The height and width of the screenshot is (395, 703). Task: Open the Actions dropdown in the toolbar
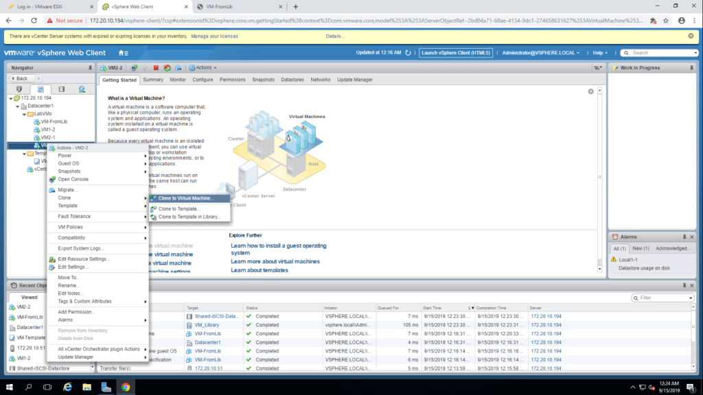click(x=204, y=68)
